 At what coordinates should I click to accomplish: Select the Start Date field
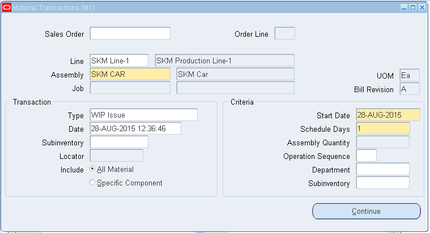coord(388,115)
